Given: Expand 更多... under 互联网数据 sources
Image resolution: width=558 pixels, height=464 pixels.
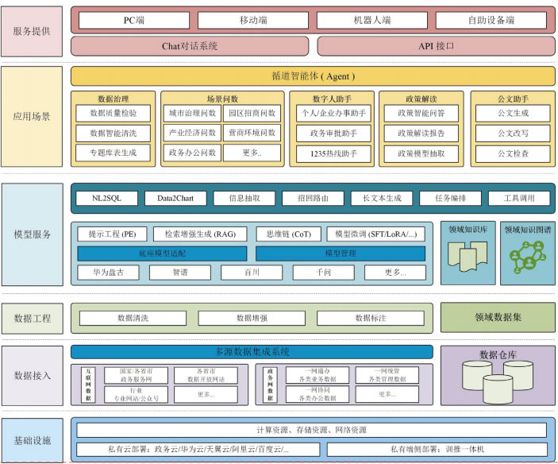Looking at the screenshot, I should click(x=206, y=394).
